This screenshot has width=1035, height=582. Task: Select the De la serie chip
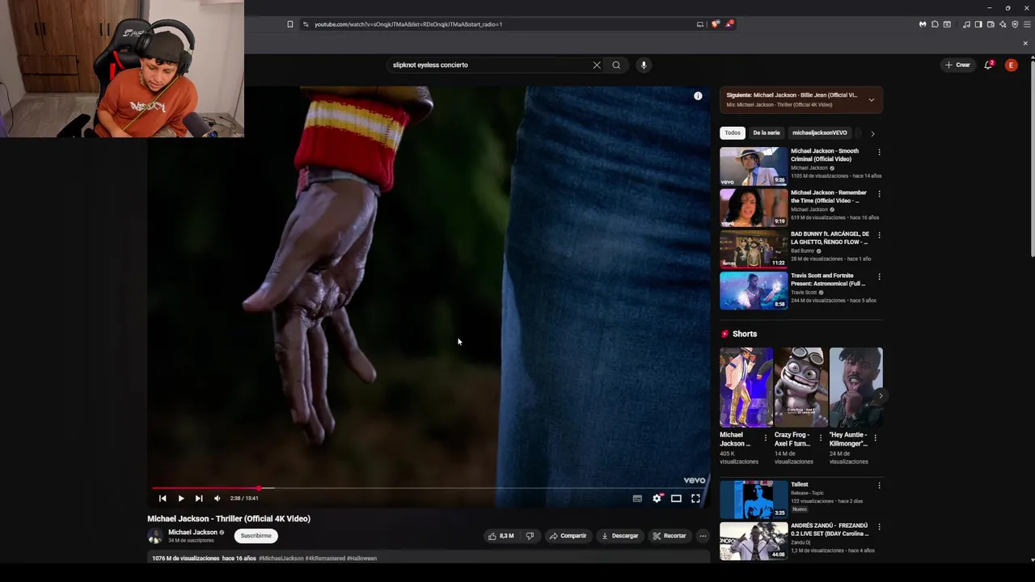click(x=767, y=133)
